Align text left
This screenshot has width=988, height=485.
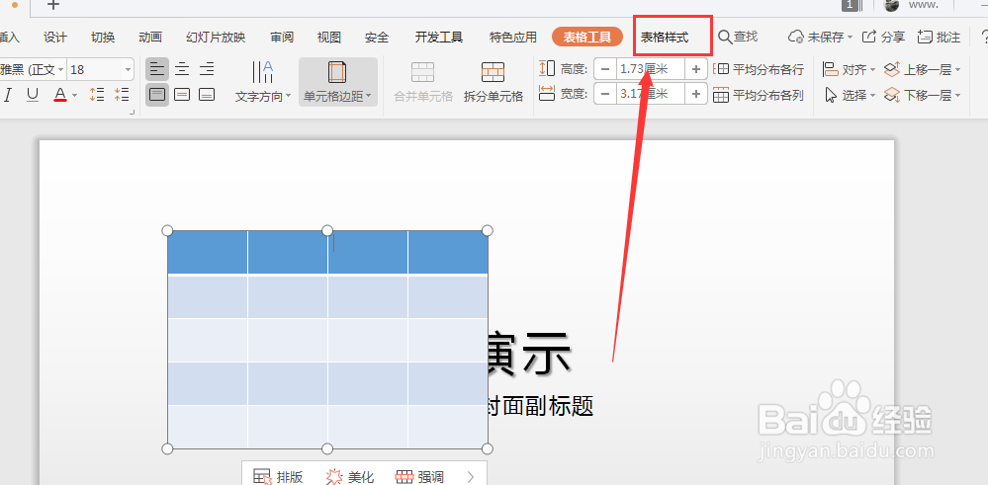(157, 69)
